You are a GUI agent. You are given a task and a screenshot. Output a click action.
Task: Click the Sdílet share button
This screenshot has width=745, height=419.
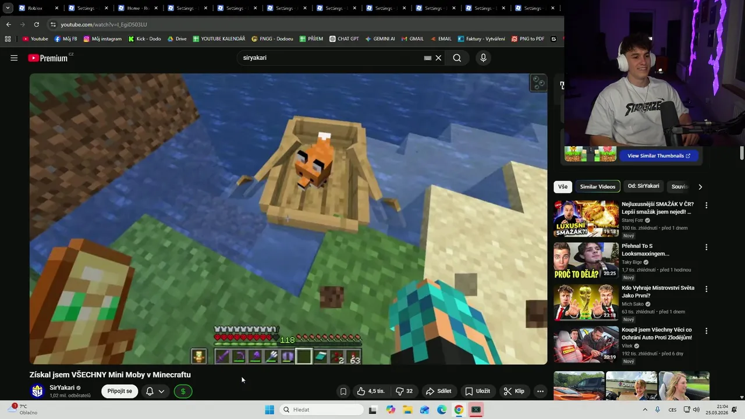click(439, 391)
